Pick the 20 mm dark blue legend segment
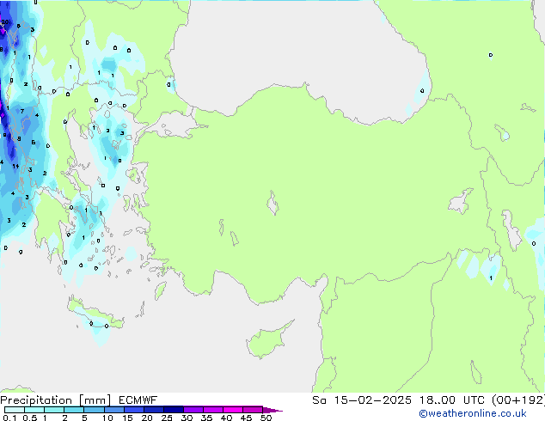The height and width of the screenshot is (421, 545). click(x=155, y=410)
